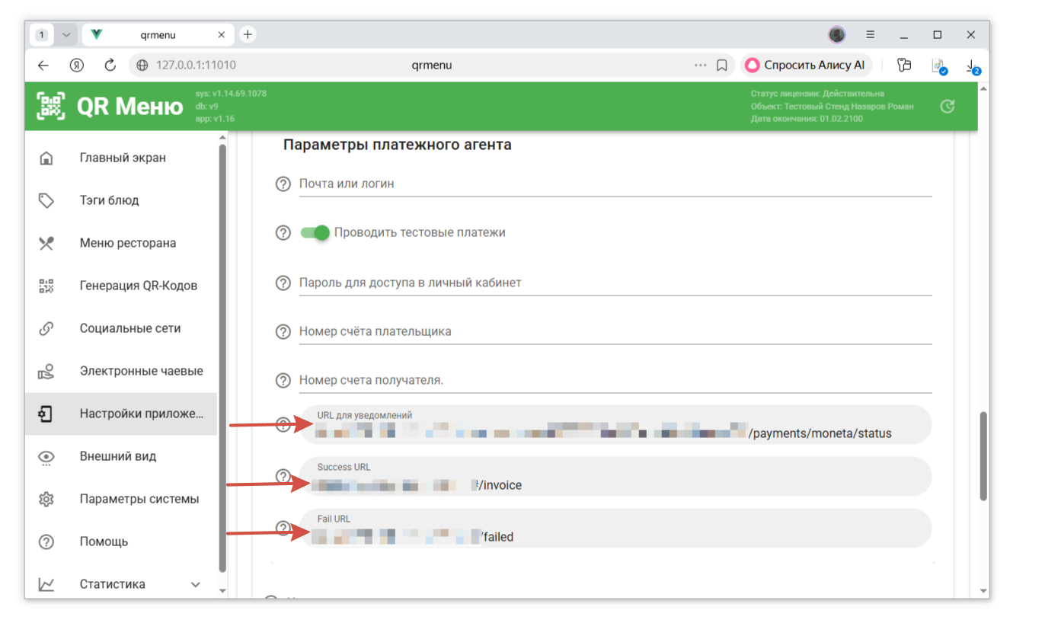1061x623 pixels.
Task: Click the QR code logo in header
Action: (51, 107)
